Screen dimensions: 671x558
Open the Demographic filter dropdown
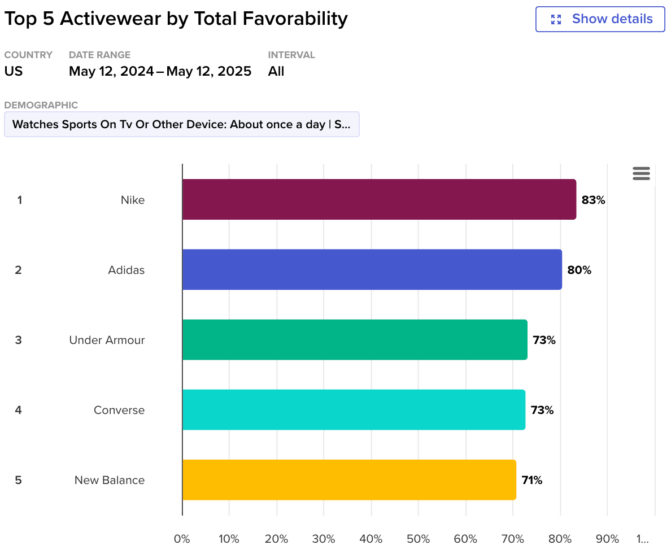point(181,124)
